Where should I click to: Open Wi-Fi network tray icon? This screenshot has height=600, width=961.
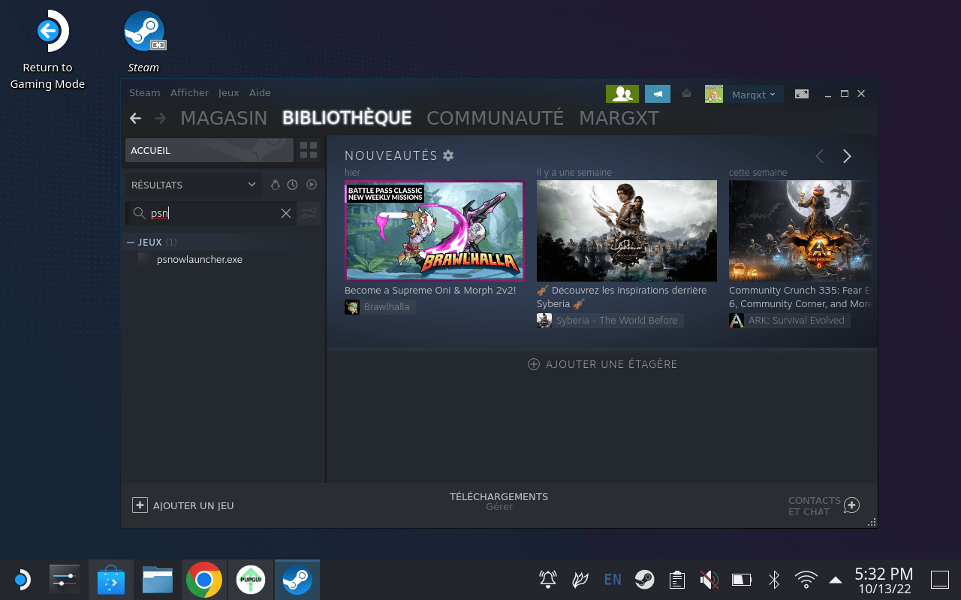(x=806, y=580)
